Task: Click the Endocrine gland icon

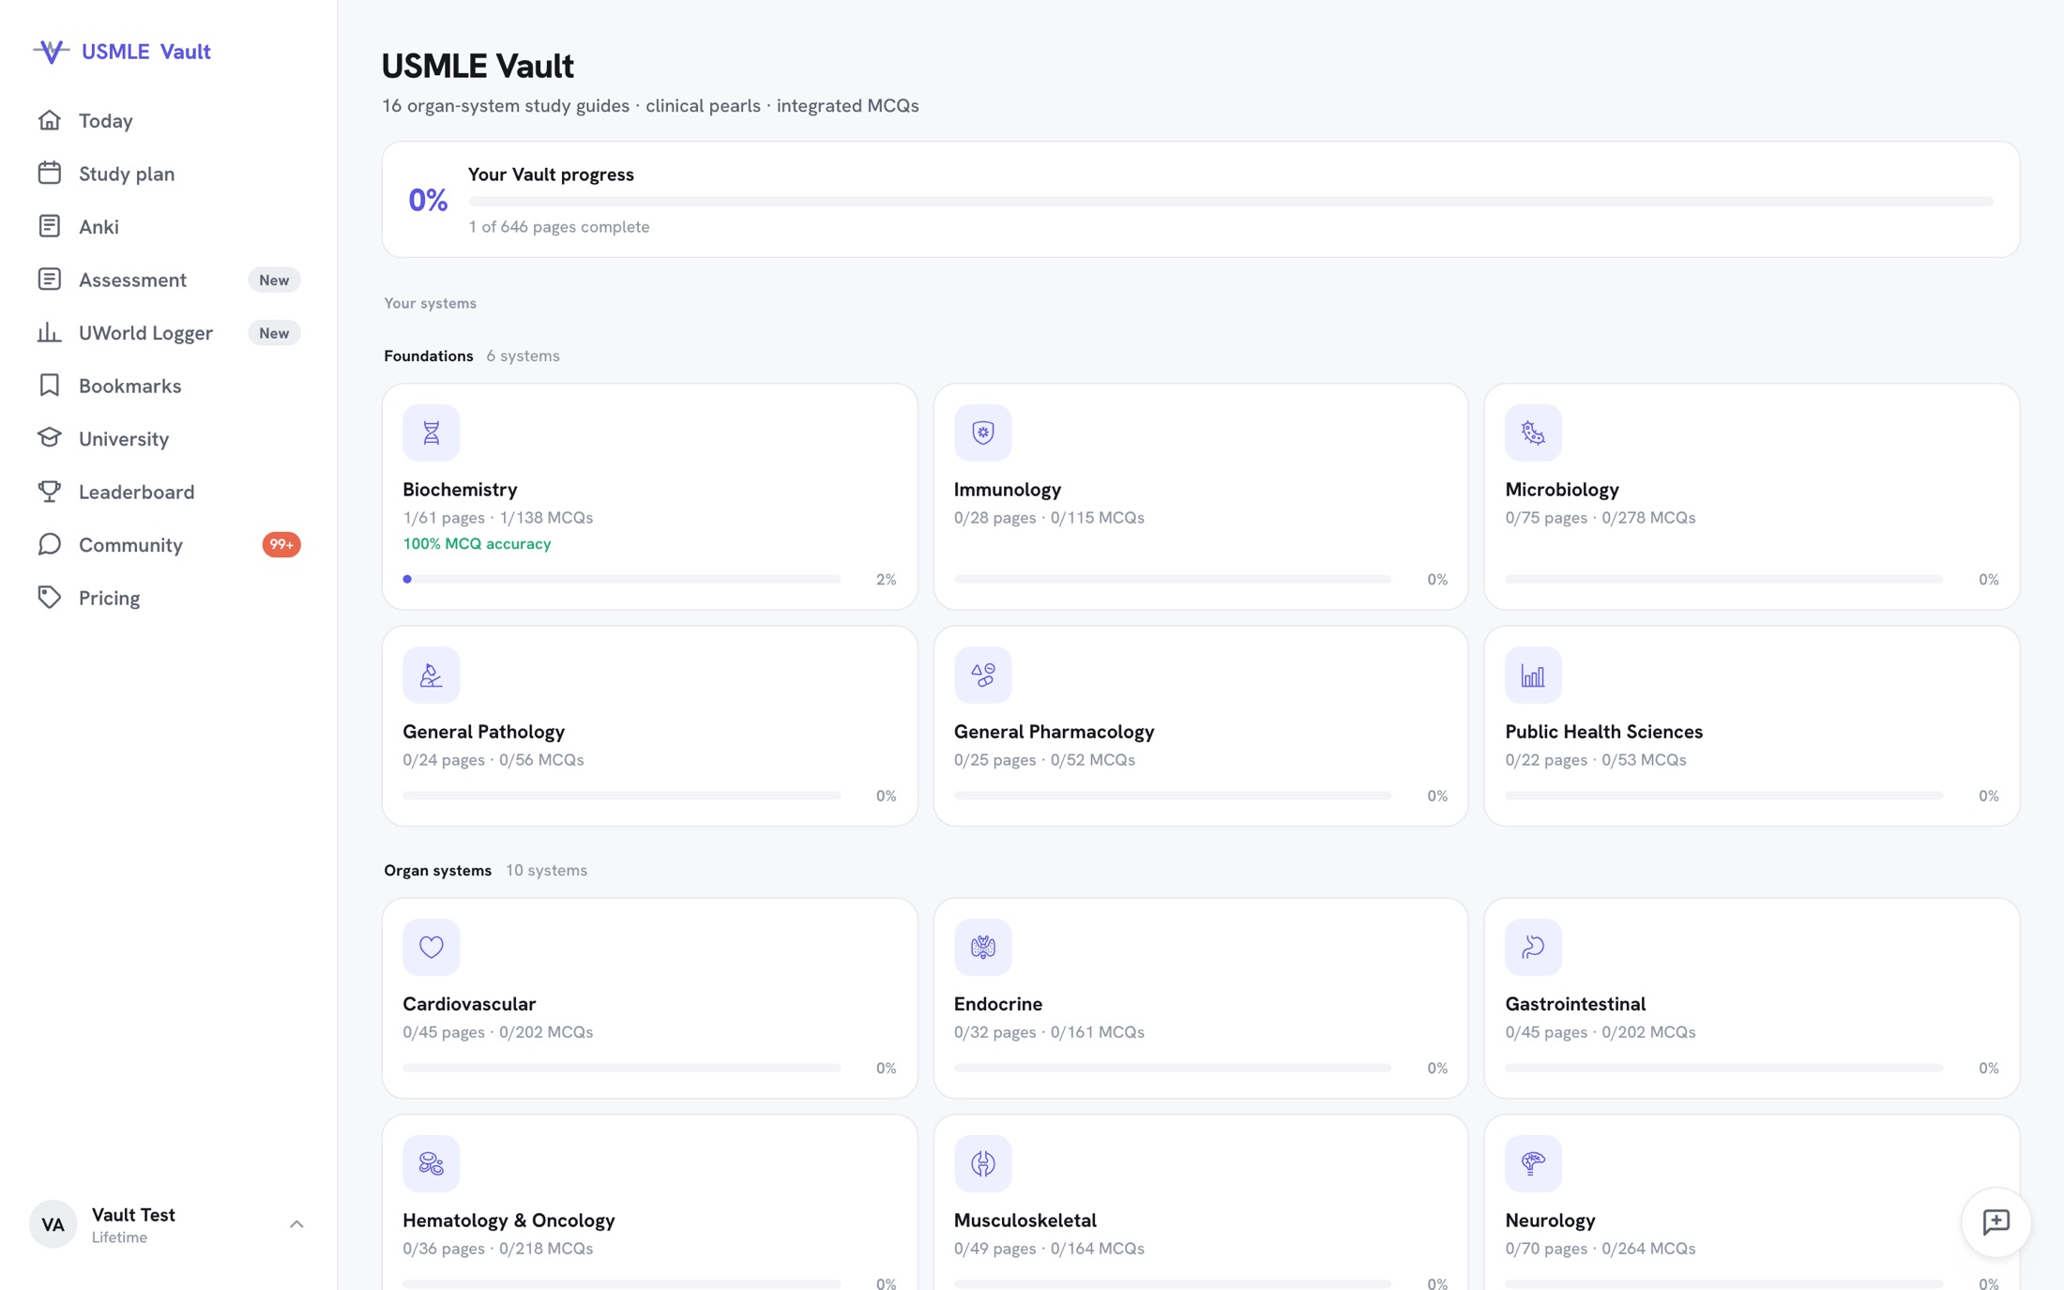Action: [982, 947]
